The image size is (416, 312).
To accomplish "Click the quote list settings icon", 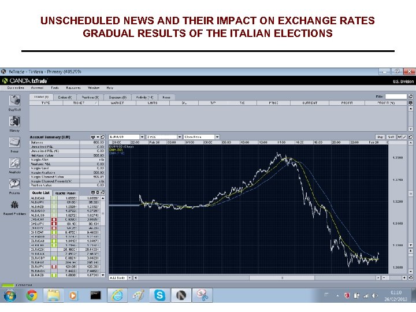I will [98, 192].
